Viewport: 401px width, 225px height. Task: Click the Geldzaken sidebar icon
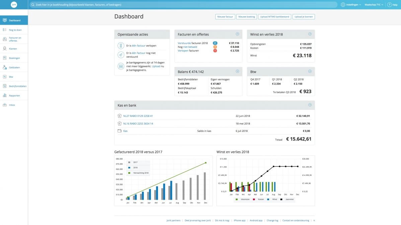(x=5, y=67)
